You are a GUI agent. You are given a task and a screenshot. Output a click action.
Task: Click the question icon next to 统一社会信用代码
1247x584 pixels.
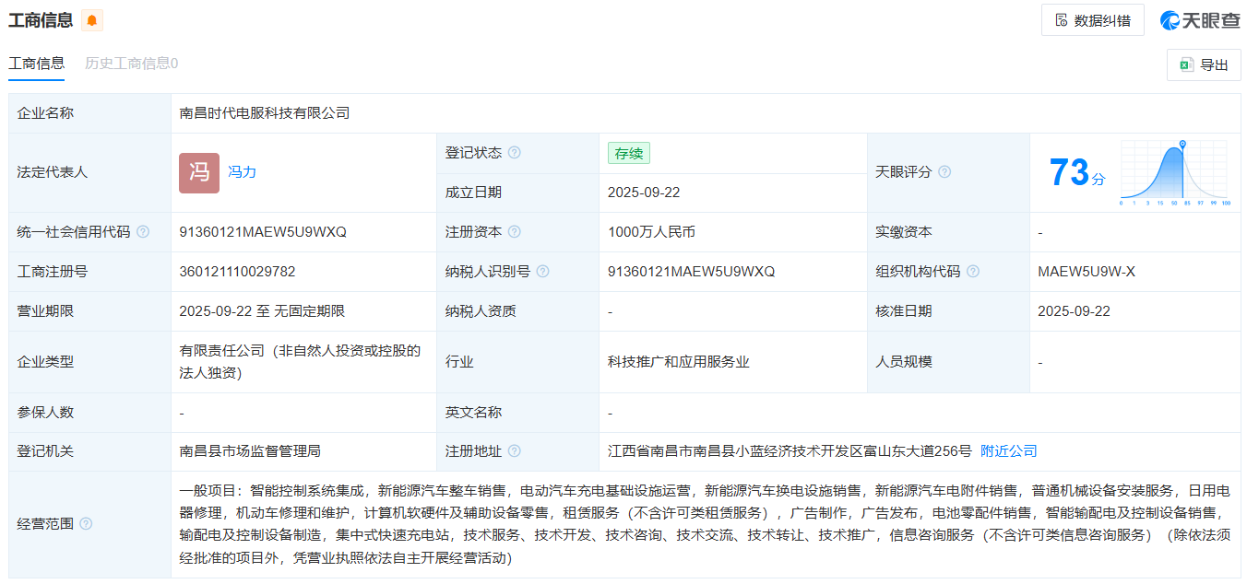143,232
